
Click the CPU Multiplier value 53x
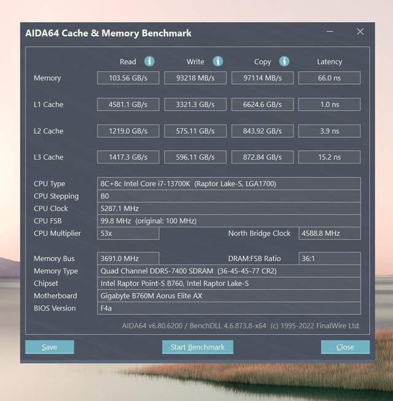click(x=128, y=233)
